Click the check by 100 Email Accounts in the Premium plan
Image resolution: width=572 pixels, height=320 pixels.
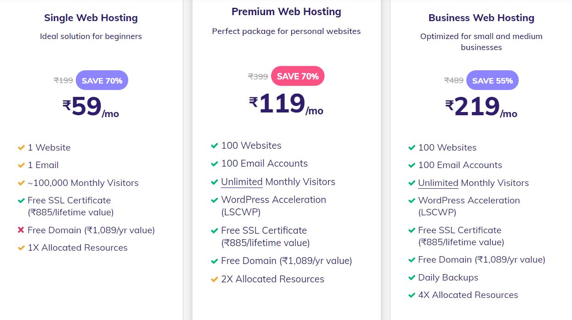point(215,164)
